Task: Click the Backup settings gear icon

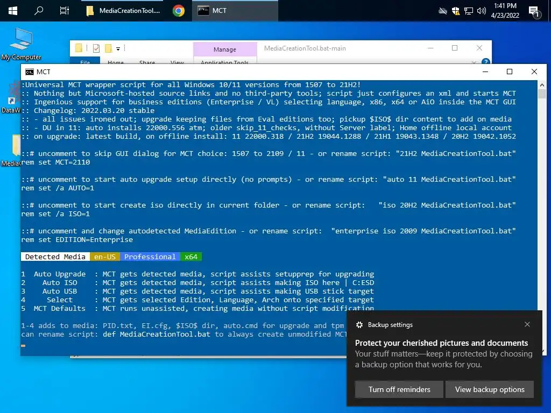Action: click(359, 325)
